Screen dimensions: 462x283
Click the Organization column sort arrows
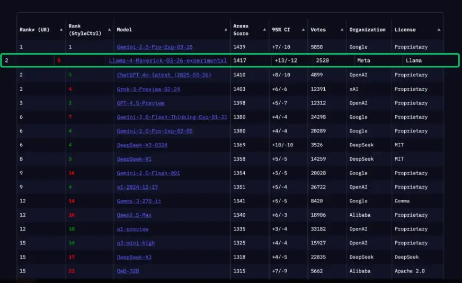click(388, 30)
